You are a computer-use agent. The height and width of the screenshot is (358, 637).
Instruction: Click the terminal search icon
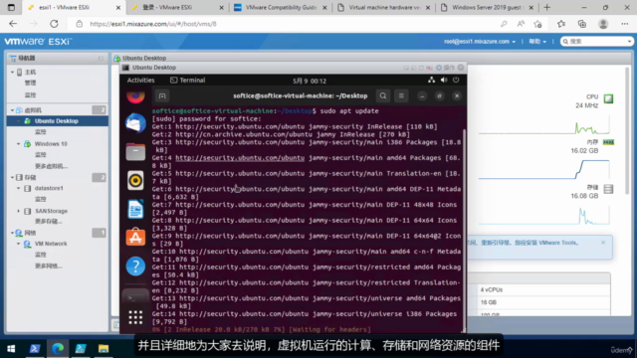tap(382, 95)
